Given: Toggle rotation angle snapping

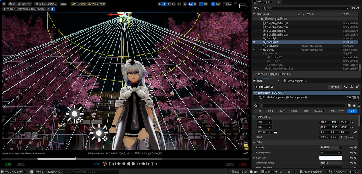Looking at the screenshot, I should 201,4.
